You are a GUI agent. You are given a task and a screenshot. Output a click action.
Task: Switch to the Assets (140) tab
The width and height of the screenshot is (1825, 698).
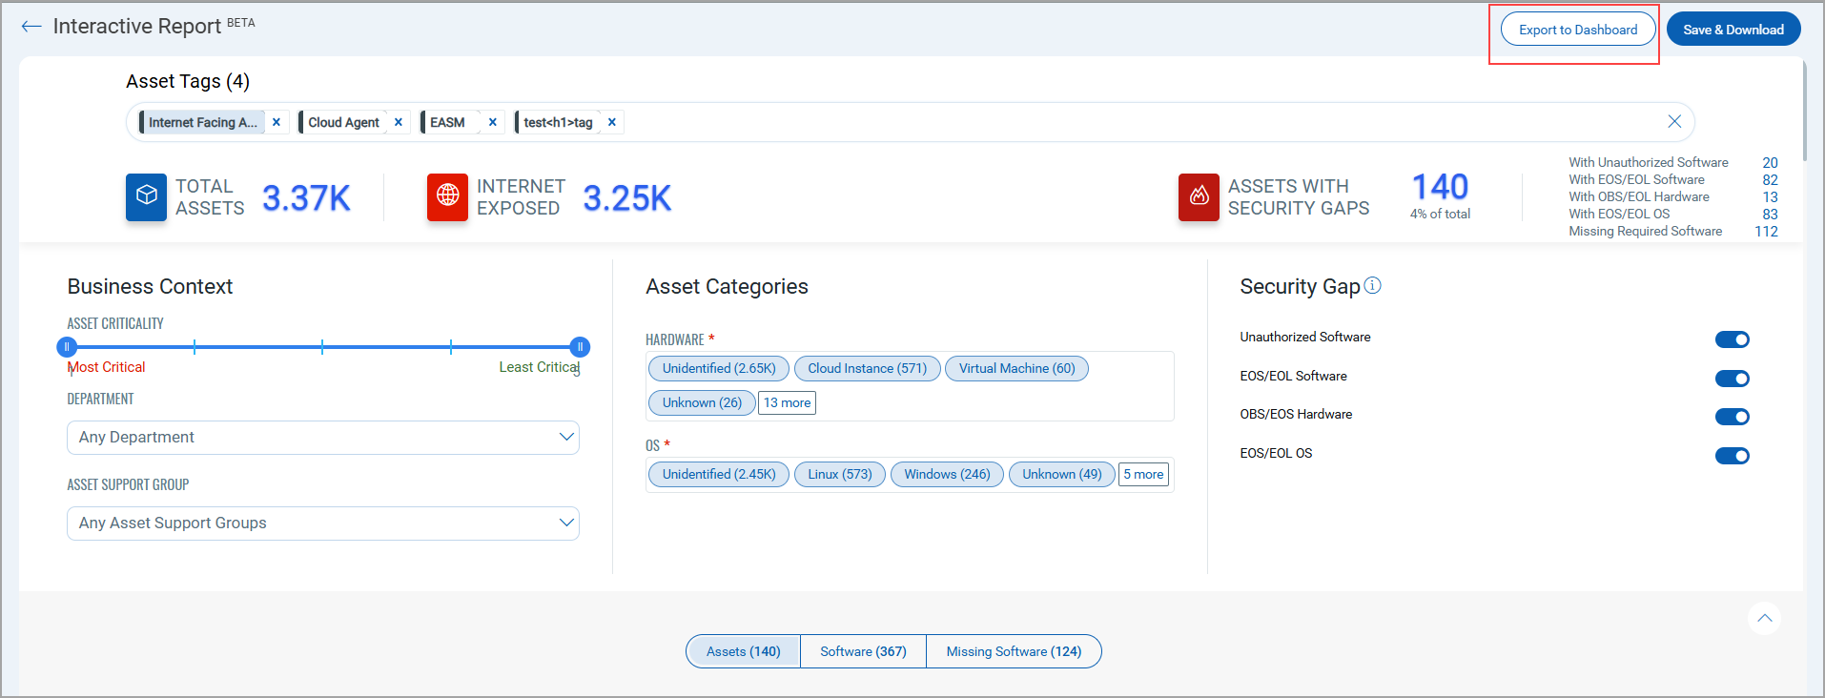pos(744,651)
